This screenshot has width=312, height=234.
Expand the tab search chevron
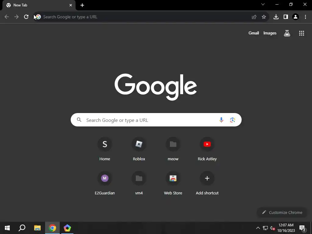(x=263, y=4)
